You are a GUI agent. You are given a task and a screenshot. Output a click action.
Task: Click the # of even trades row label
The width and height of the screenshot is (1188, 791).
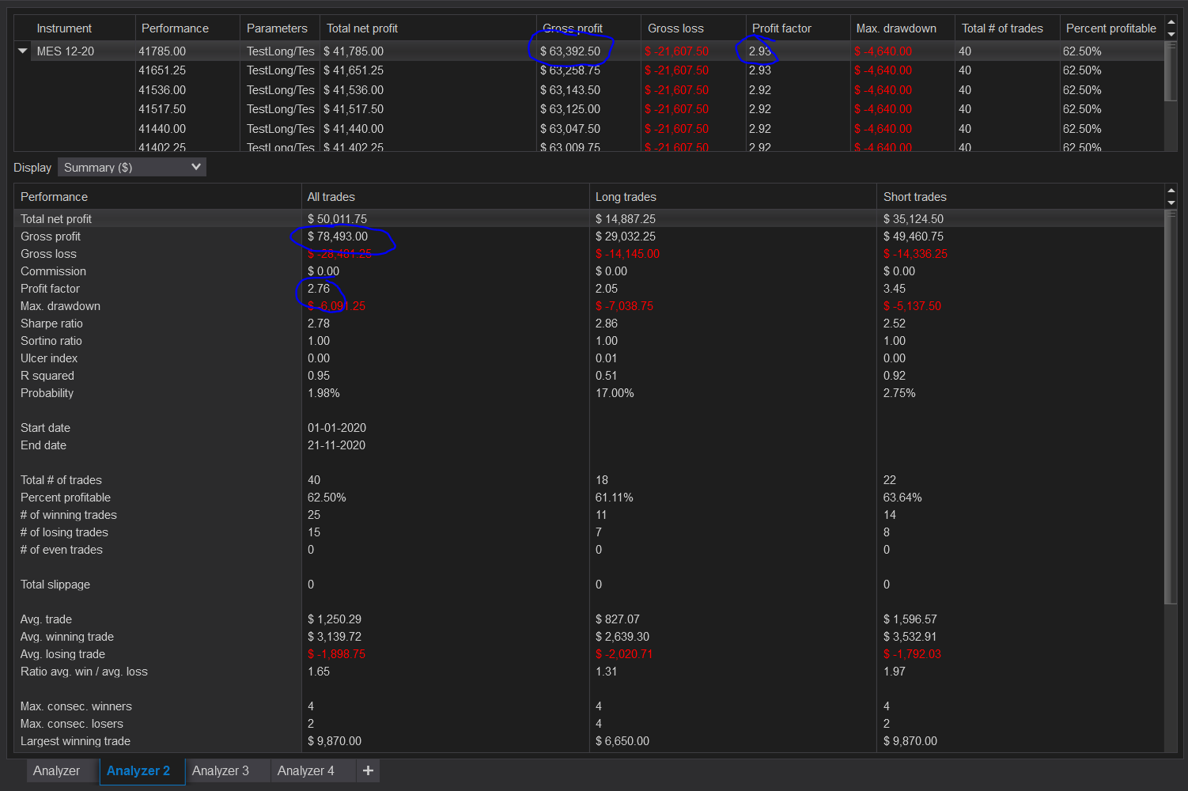click(62, 550)
